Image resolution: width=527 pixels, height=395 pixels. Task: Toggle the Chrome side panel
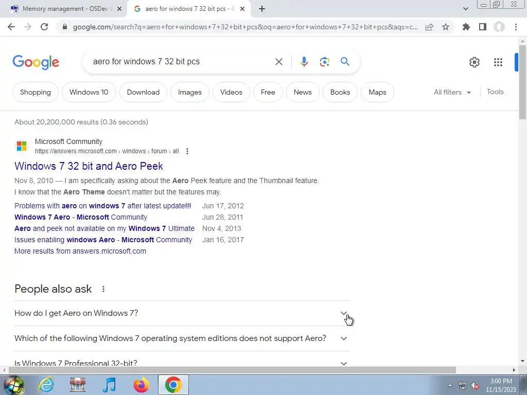click(x=483, y=27)
